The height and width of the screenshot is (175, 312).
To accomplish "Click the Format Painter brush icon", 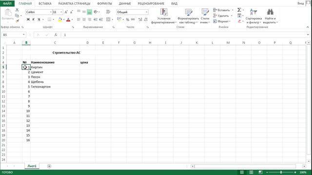I will pyautogui.click(x=17, y=20).
